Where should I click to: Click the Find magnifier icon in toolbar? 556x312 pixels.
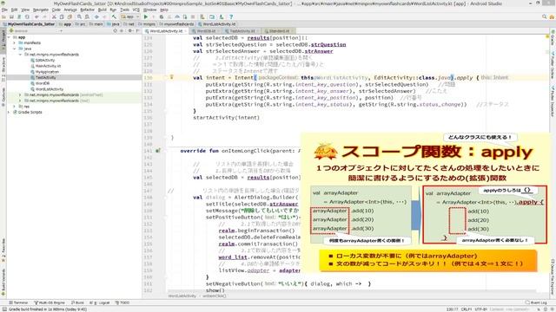pos(79,16)
